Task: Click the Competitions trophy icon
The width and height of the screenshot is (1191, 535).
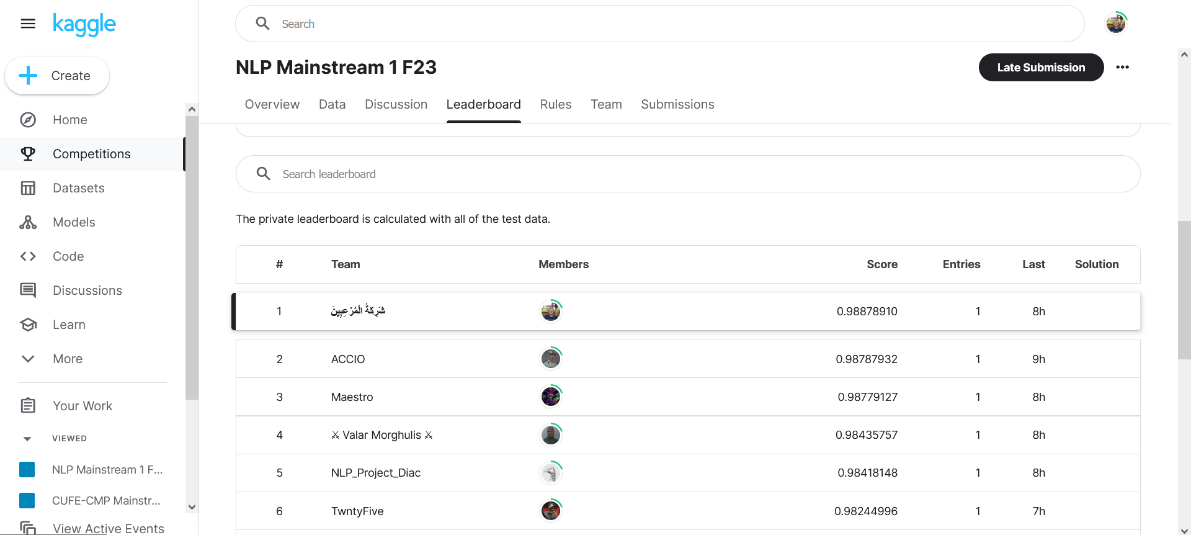Action: 28,154
